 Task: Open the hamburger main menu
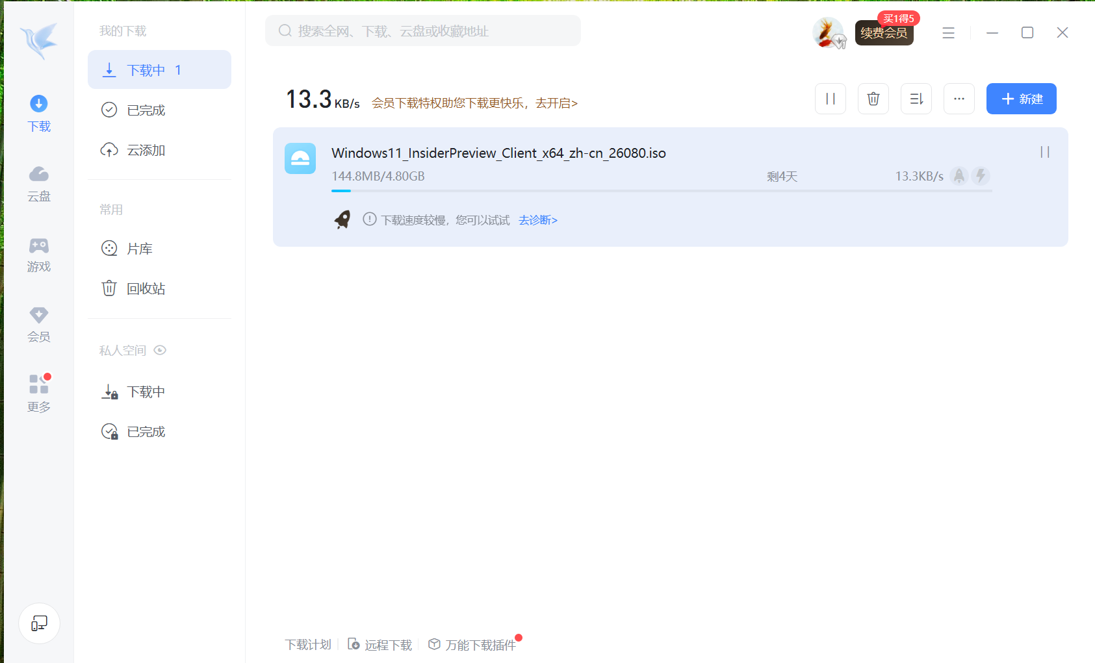tap(948, 32)
